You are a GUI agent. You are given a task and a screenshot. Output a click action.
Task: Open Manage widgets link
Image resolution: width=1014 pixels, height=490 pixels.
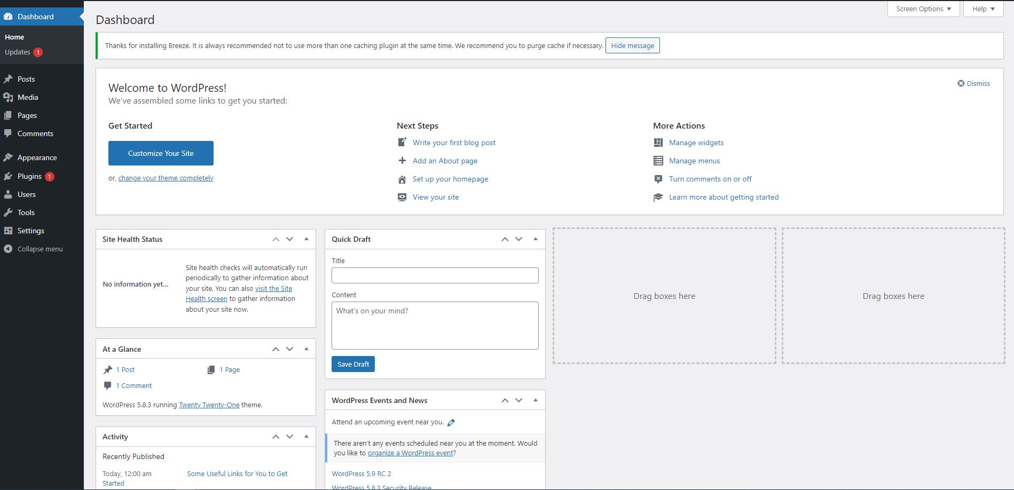tap(696, 143)
